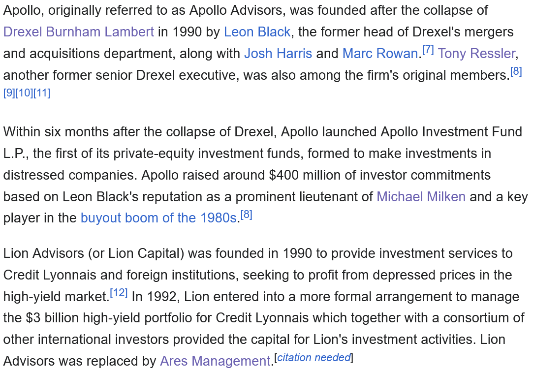Viewport: 533px width, 373px height.
Task: Follow the Ares Management link
Action: (215, 361)
